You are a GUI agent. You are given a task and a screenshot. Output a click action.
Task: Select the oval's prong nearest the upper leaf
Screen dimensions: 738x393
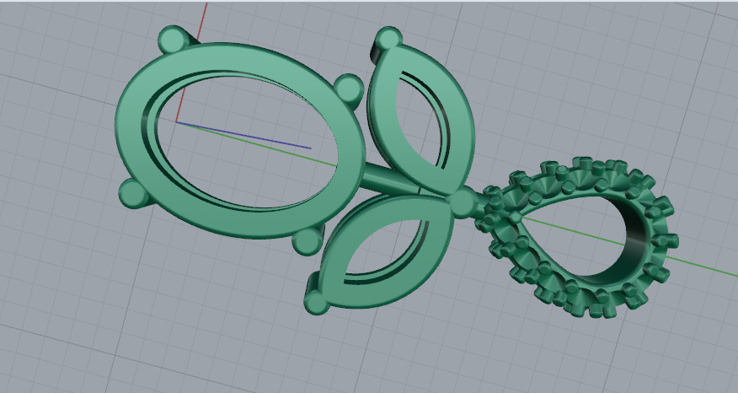click(x=350, y=89)
